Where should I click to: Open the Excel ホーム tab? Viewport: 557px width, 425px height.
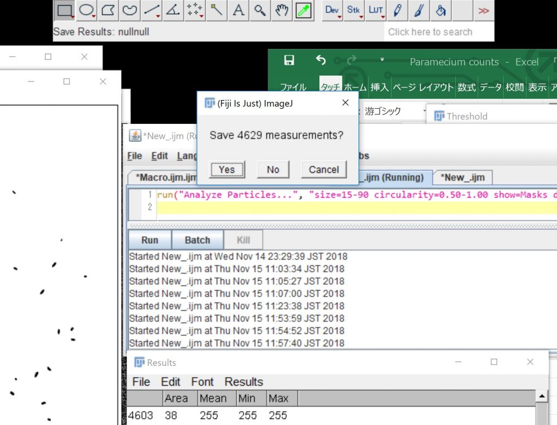tap(355, 87)
